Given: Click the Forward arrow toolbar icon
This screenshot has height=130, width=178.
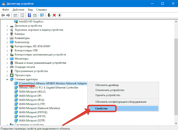Looking at the screenshot, I should point(8,15).
